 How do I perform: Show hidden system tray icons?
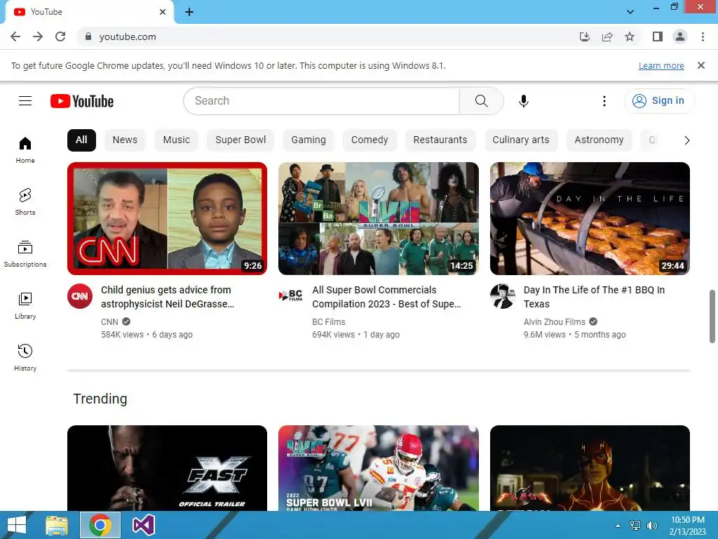[x=618, y=526]
